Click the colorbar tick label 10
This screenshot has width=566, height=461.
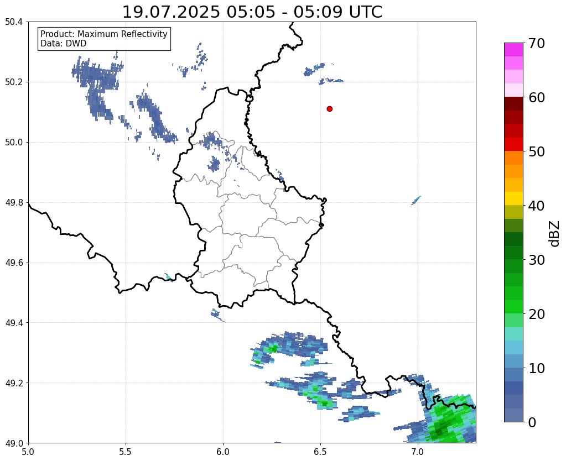pyautogui.click(x=537, y=368)
